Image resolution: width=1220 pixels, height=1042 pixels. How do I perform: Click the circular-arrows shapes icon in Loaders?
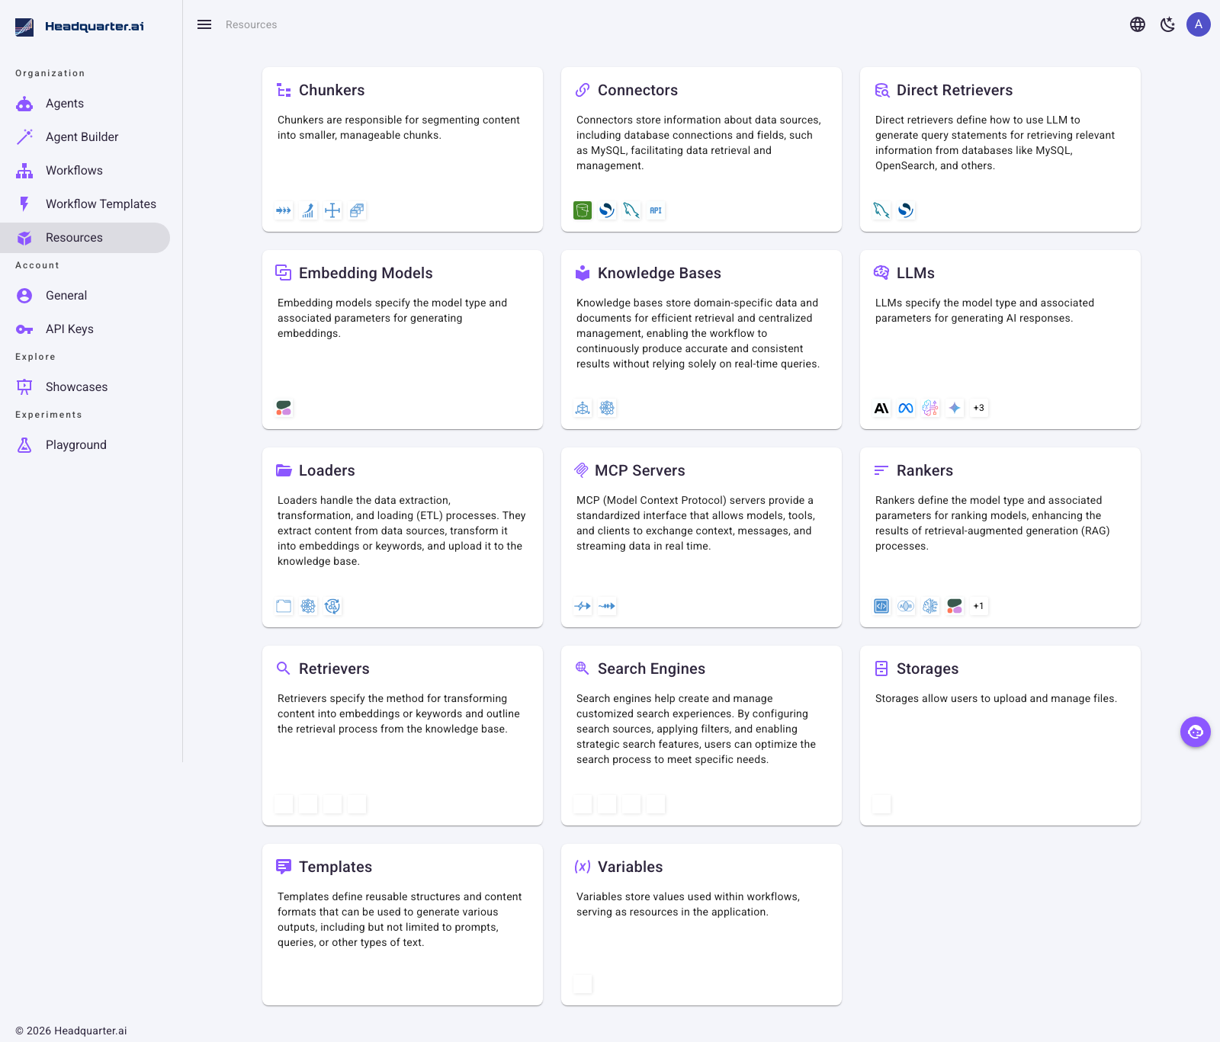[332, 606]
